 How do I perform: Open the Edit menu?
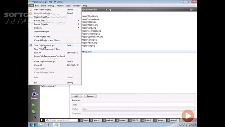(x=37, y=5)
